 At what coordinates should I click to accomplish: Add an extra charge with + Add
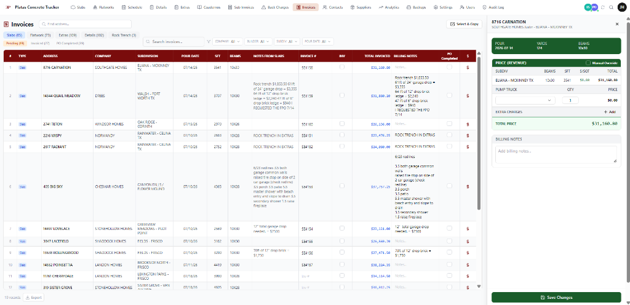(x=610, y=112)
